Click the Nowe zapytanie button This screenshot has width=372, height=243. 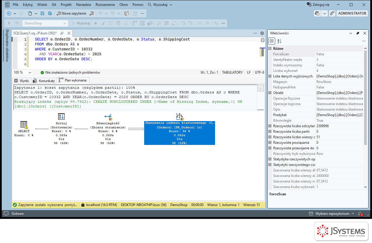tap(71, 13)
